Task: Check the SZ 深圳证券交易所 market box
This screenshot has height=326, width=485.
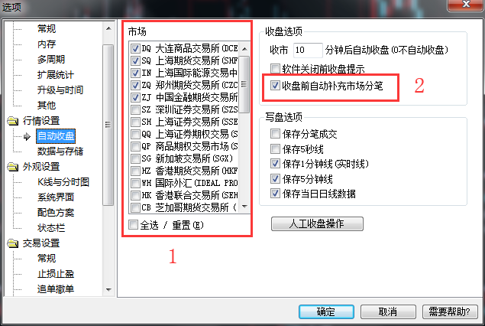Action: (135, 109)
